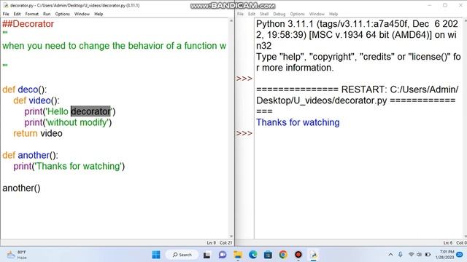
Task: Open the File menu in decorator.py editor
Action: coord(6,14)
